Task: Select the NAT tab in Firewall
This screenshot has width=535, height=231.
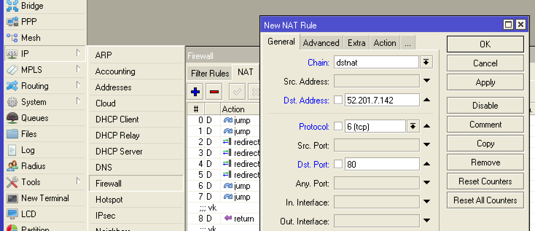Action: pos(245,73)
